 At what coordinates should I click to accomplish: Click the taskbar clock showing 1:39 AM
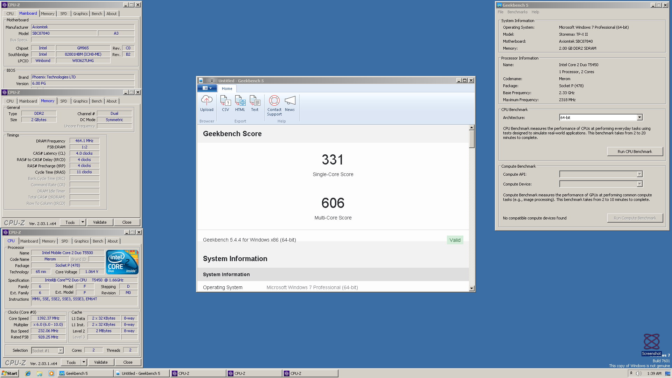point(654,373)
